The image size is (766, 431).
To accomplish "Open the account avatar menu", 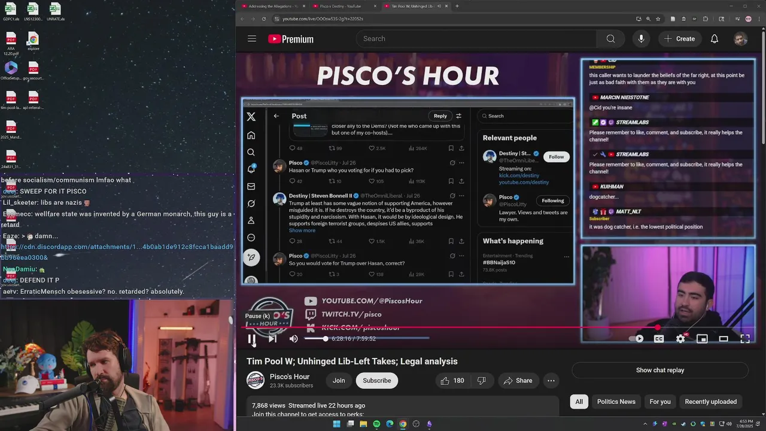I will click(x=741, y=39).
